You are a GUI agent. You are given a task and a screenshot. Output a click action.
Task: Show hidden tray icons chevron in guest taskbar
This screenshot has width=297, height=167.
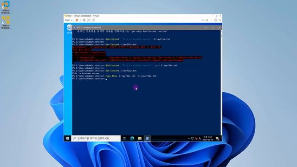189,139
